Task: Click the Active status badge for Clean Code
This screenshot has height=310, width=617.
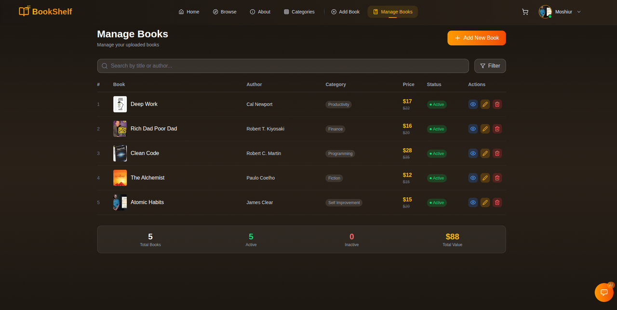Action: point(437,153)
